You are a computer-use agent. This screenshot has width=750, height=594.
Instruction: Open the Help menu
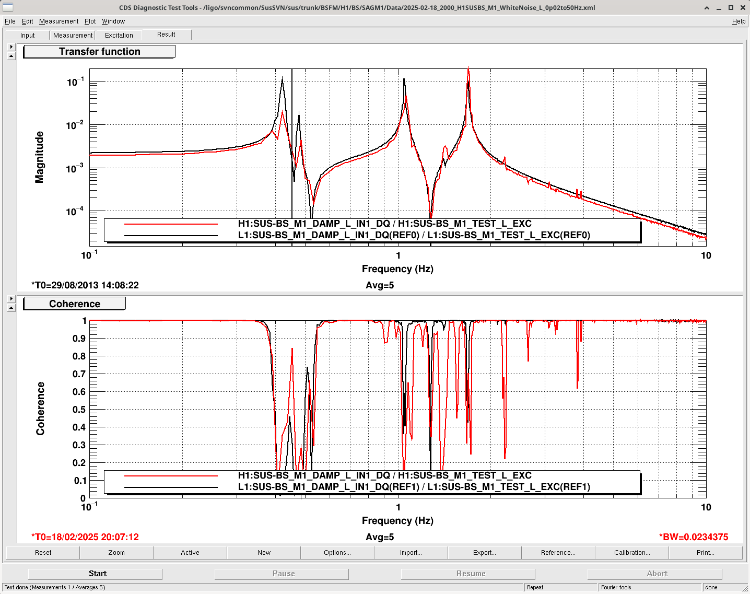(739, 21)
